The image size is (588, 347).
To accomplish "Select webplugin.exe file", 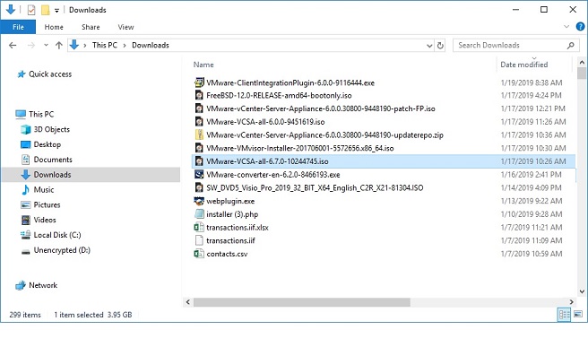I will (230, 201).
